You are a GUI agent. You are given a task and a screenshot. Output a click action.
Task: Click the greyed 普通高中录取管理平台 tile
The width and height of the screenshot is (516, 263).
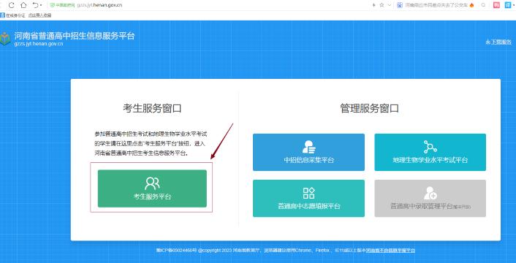click(430, 198)
